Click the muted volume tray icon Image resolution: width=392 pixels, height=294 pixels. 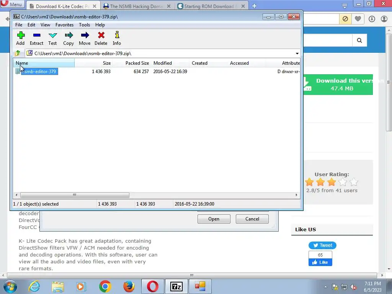pyautogui.click(x=353, y=287)
